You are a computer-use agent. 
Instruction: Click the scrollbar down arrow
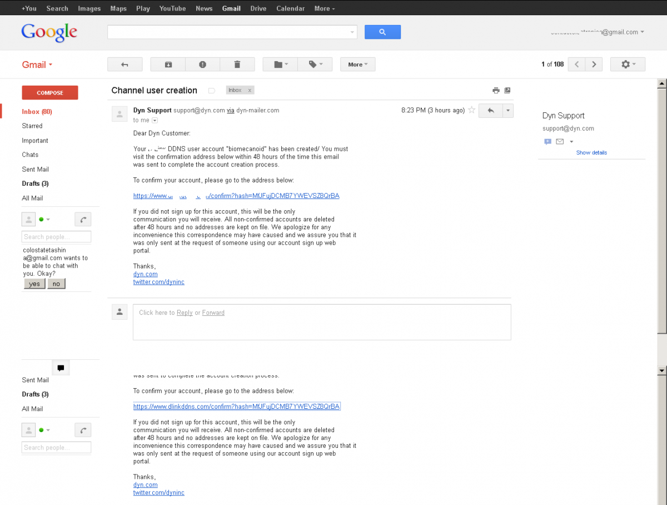coord(661,370)
